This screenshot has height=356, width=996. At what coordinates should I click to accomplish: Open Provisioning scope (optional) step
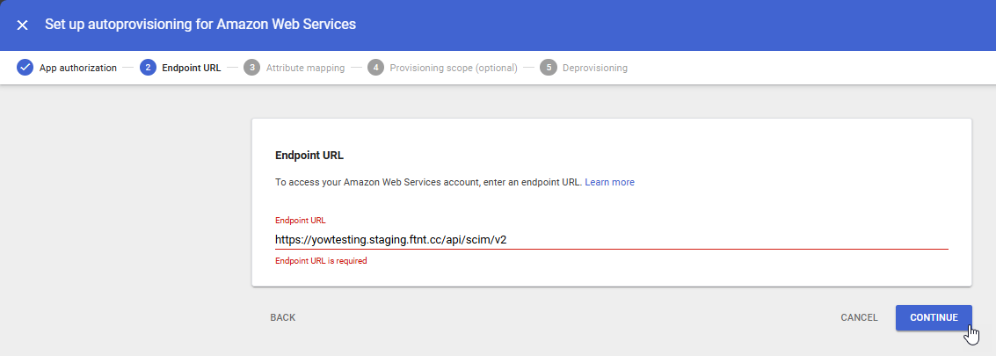tap(454, 68)
